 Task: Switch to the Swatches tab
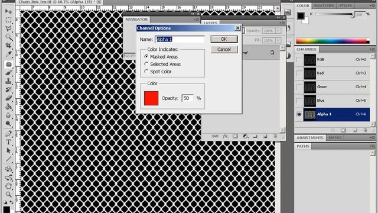(x=324, y=5)
